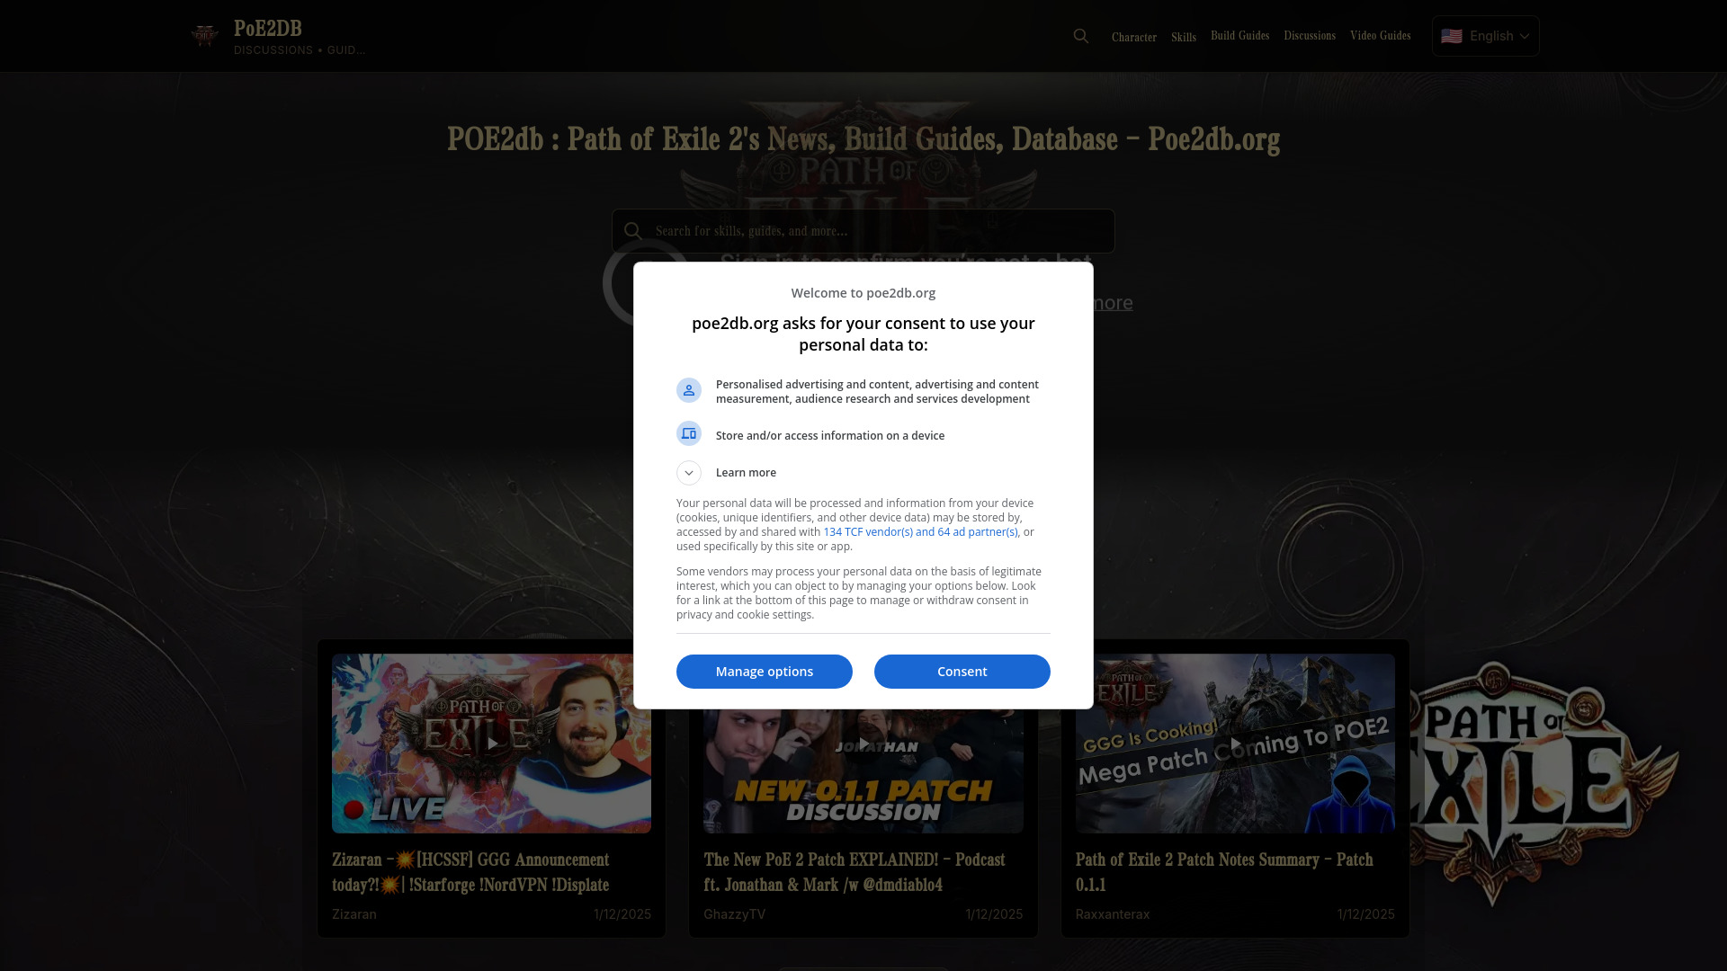
Task: Open the English language dropdown
Action: pyautogui.click(x=1485, y=34)
